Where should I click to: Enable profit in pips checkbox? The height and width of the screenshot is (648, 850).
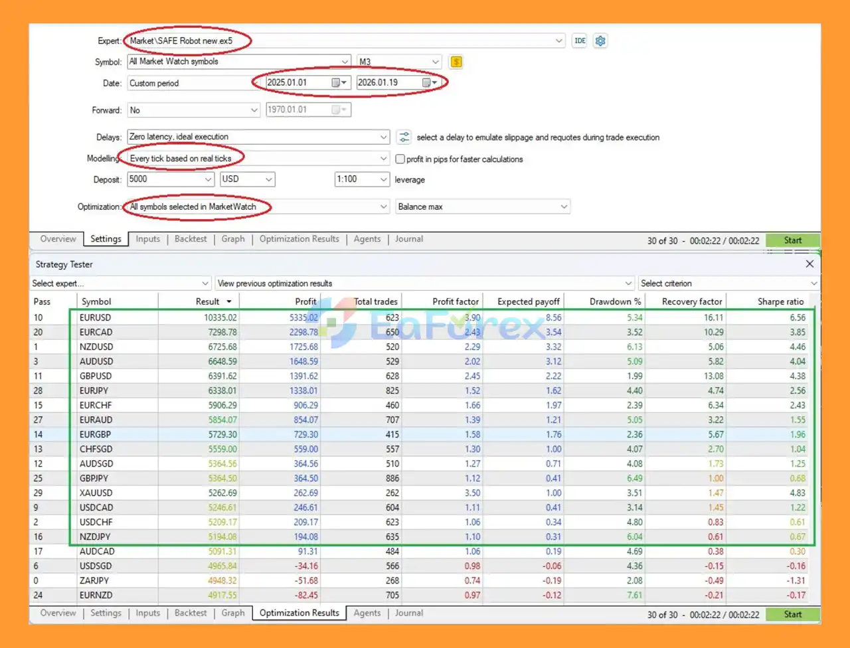[x=400, y=159]
